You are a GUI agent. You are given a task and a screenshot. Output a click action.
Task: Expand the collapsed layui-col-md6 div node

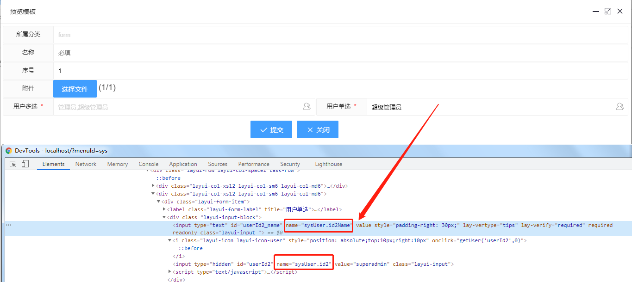(153, 186)
